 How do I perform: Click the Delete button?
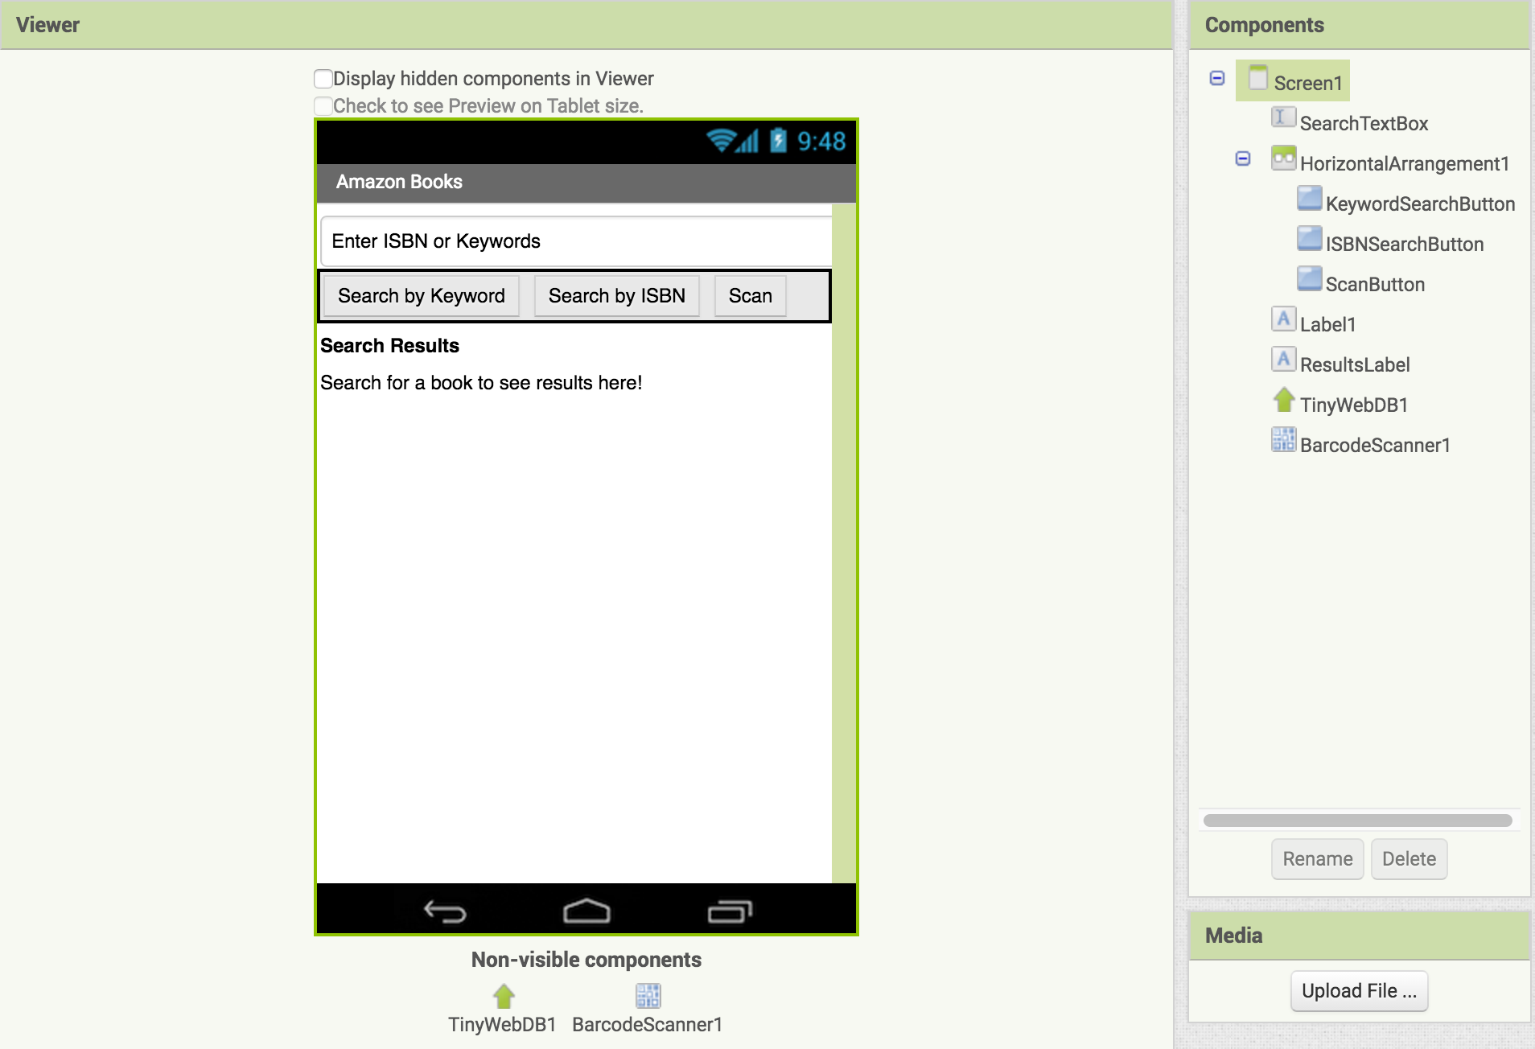click(1409, 859)
